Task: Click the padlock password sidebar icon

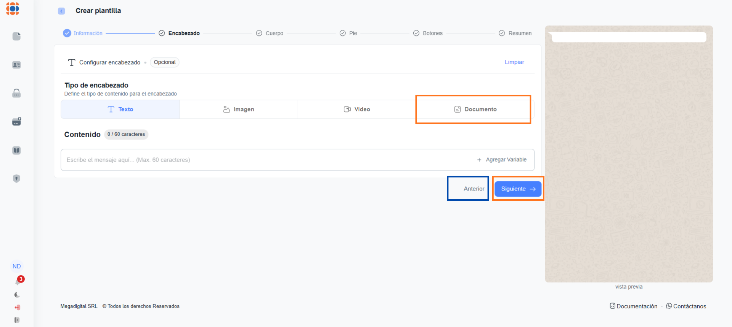Action: [16, 93]
